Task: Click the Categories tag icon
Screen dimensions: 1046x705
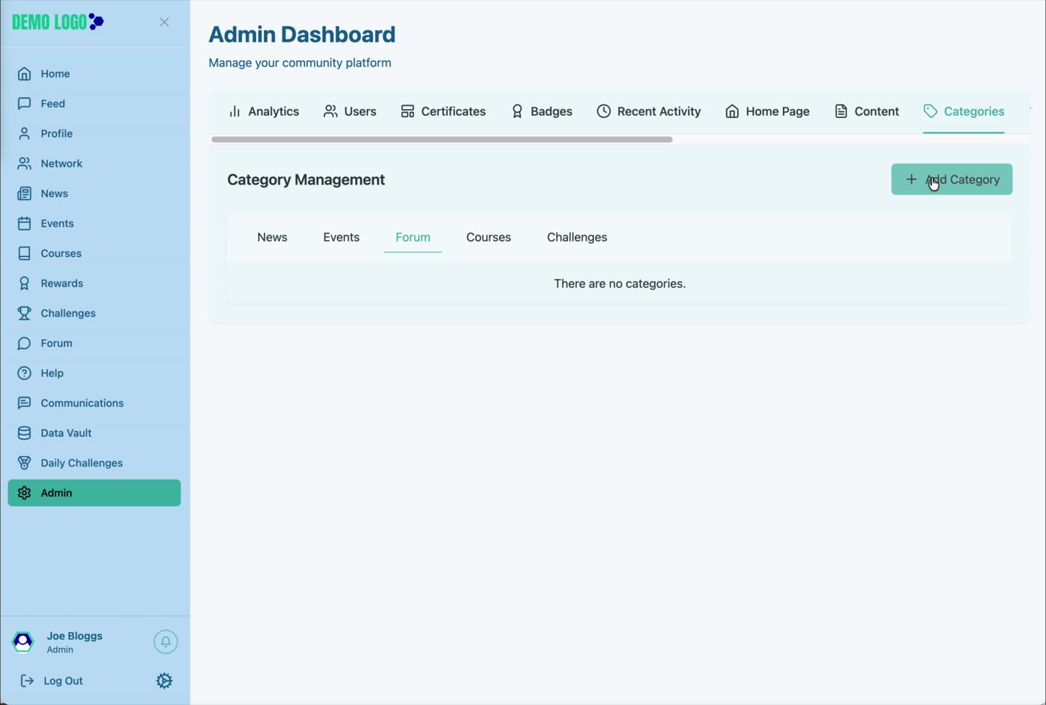Action: 930,111
